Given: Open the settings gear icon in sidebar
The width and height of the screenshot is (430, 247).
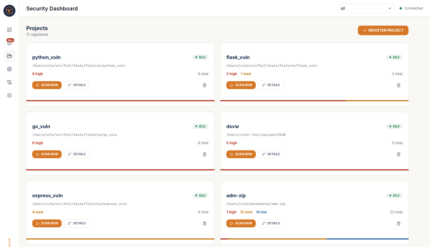Looking at the screenshot, I should (x=9, y=95).
